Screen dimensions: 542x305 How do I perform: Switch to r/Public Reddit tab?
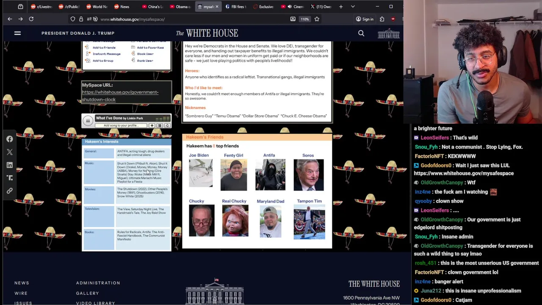(69, 7)
